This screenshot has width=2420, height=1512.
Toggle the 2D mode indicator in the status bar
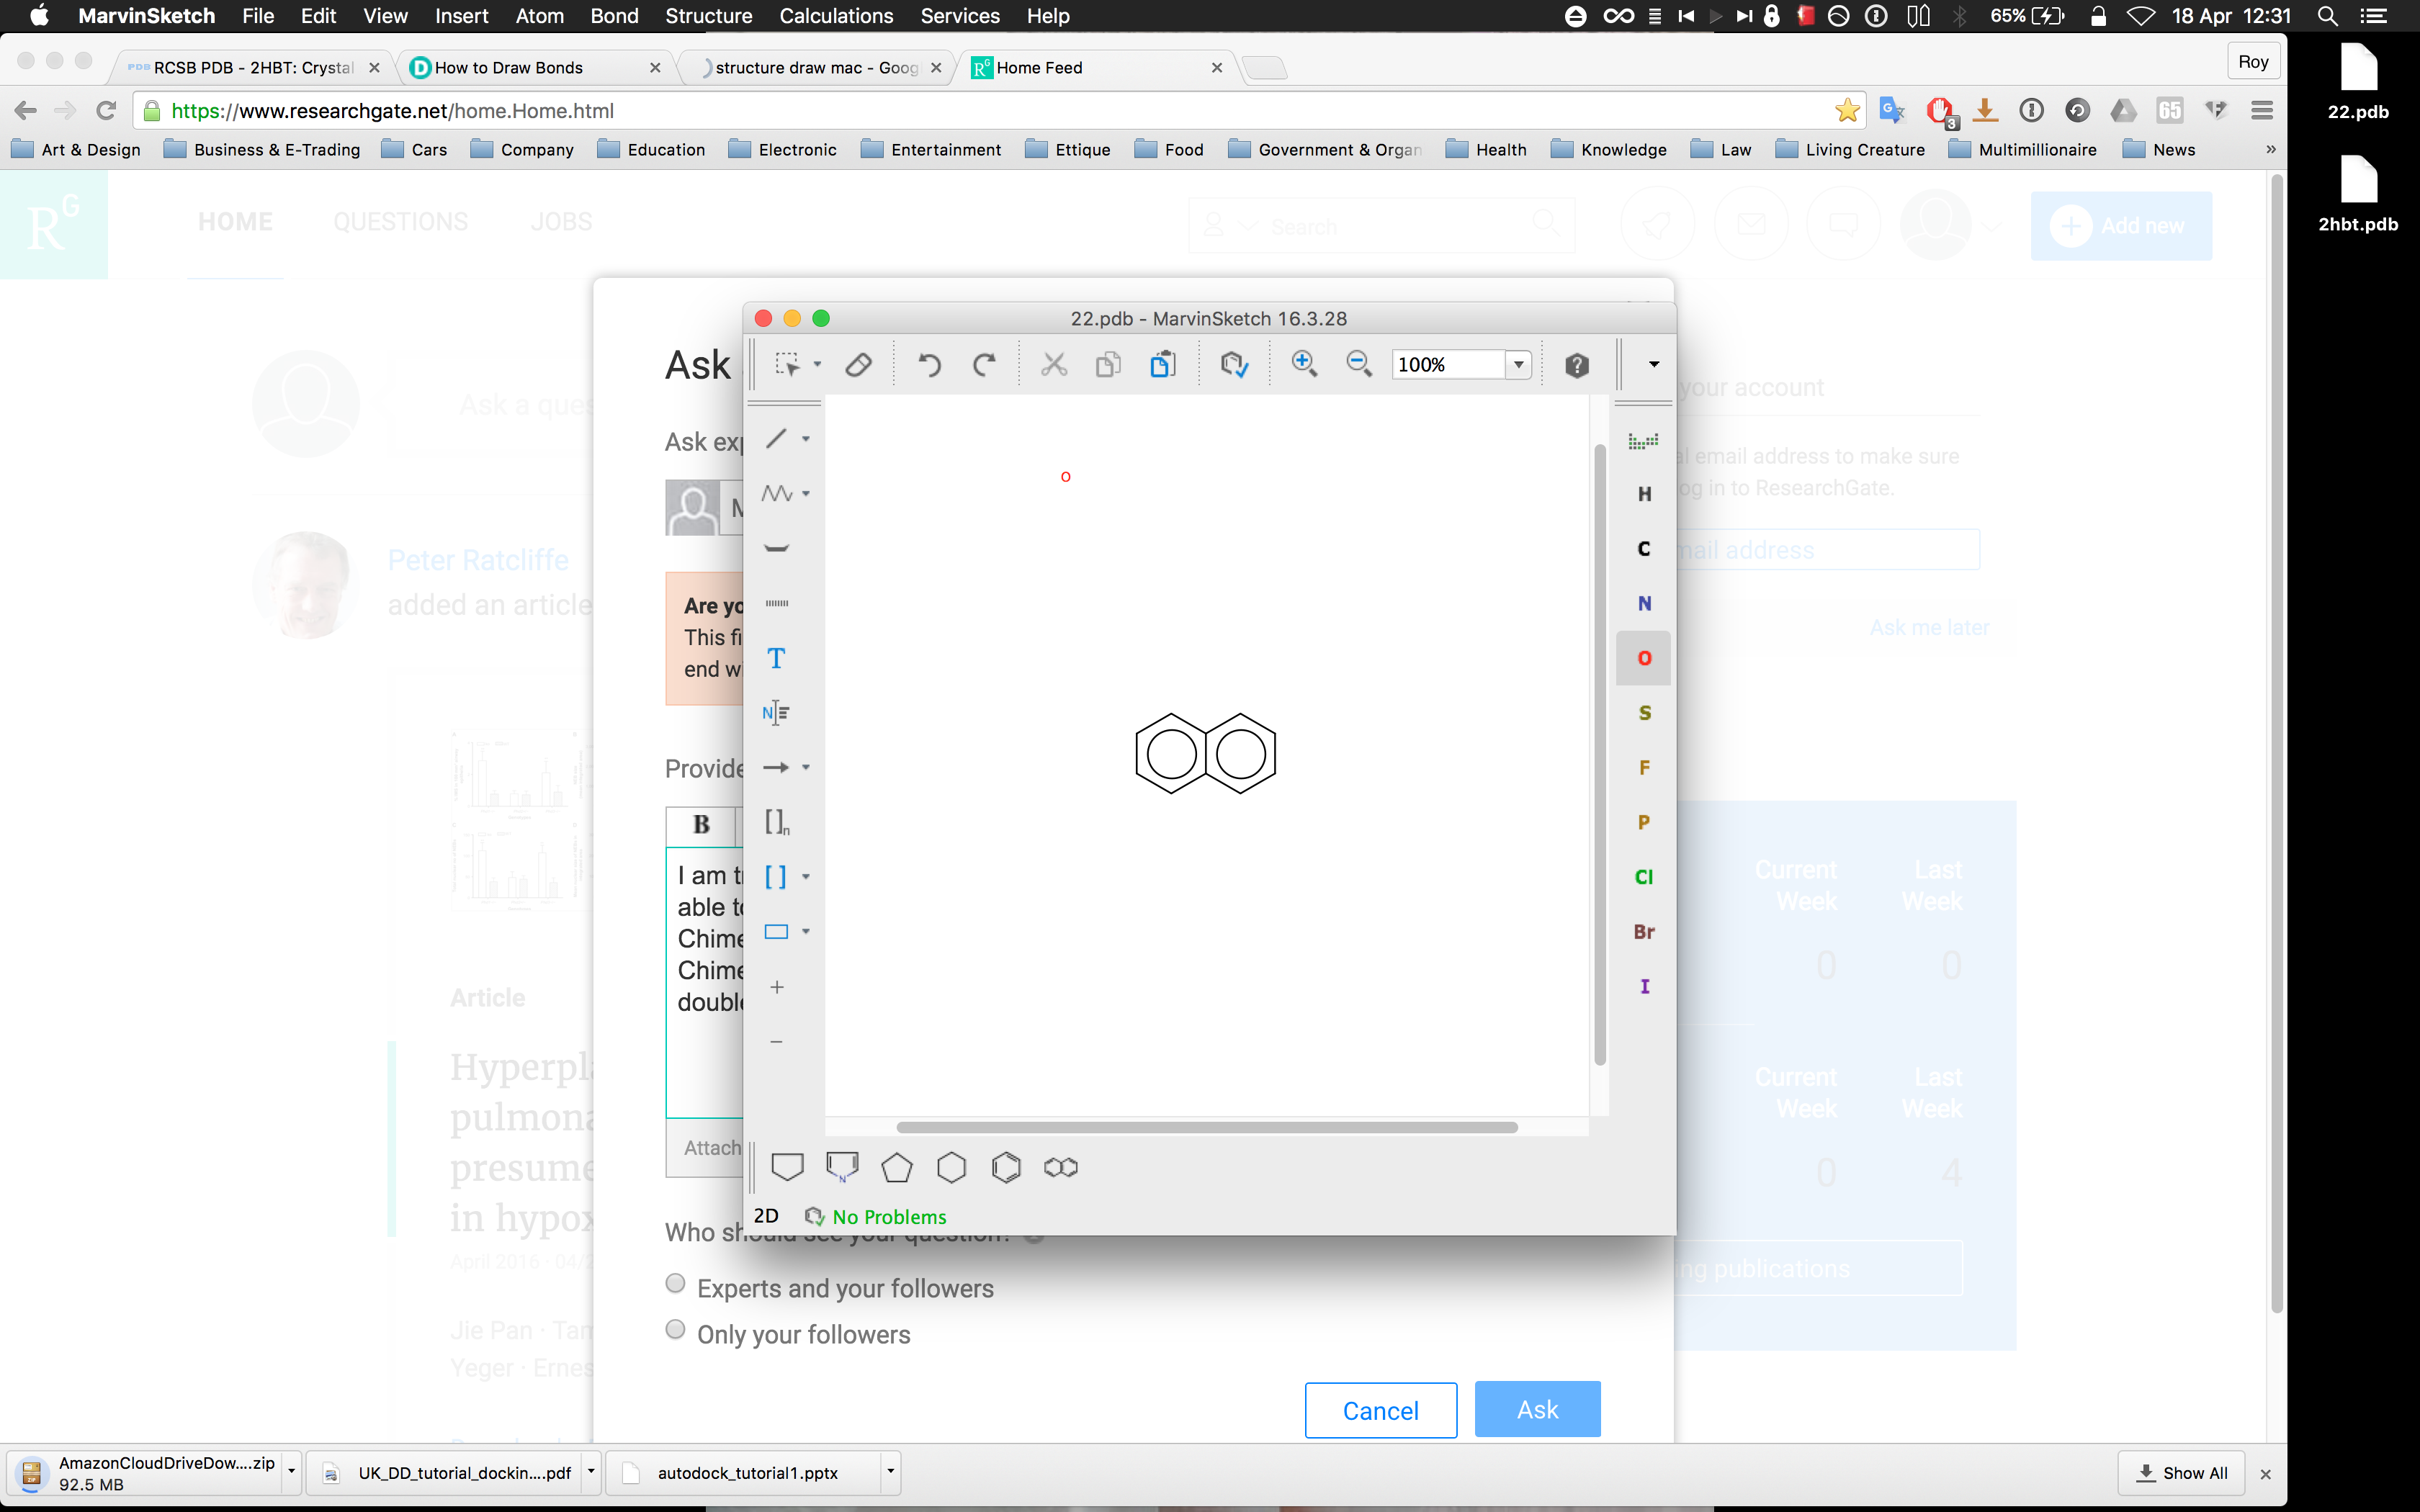[766, 1216]
